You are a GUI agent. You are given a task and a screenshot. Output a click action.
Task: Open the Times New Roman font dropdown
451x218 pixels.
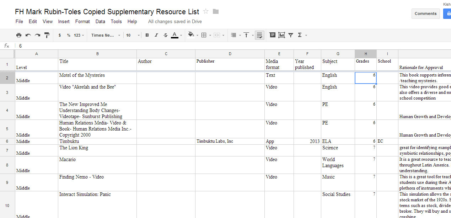(x=106, y=35)
